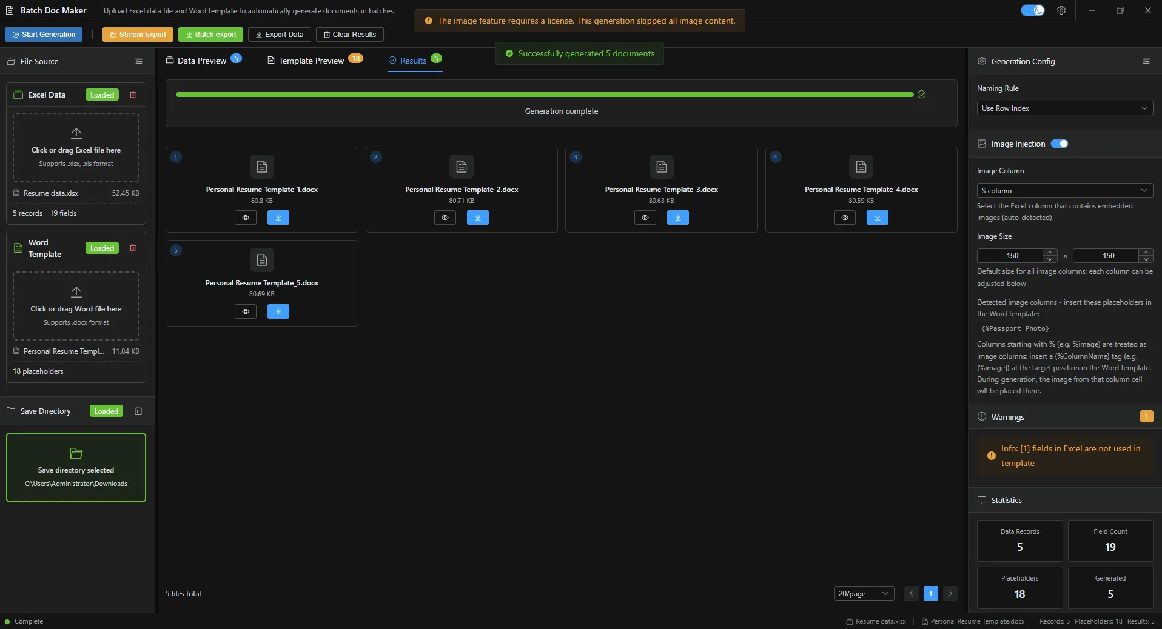Screen dimensions: 1162x629
Task: Select the Results tab
Action: coord(415,60)
